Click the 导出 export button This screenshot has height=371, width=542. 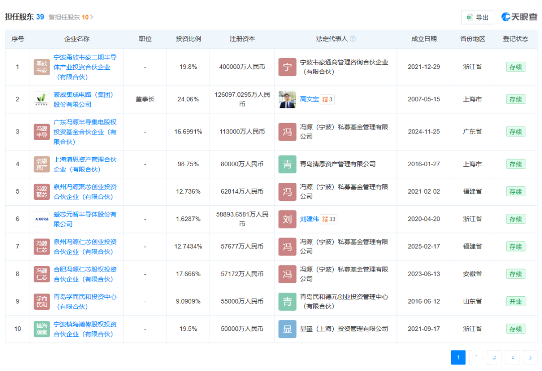click(x=477, y=17)
